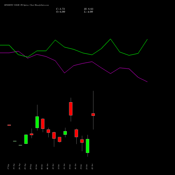Select the '22 Oct' date axis label
175x175 pixels.
point(92,167)
